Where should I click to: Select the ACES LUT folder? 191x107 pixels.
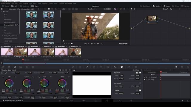[6, 14]
